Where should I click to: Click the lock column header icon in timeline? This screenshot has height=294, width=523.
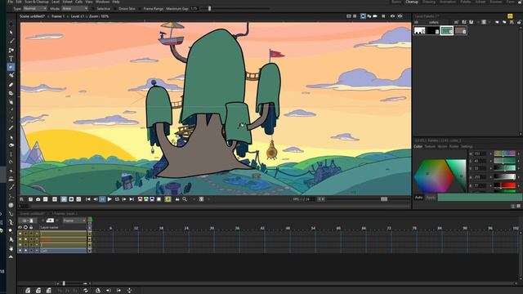click(x=31, y=227)
